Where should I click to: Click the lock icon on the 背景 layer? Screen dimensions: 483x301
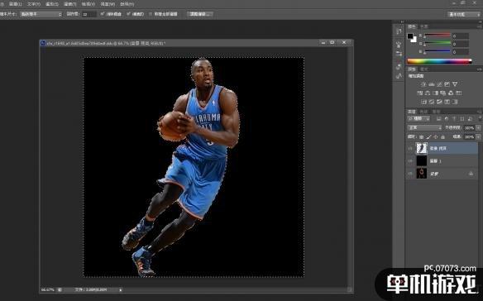(x=471, y=174)
